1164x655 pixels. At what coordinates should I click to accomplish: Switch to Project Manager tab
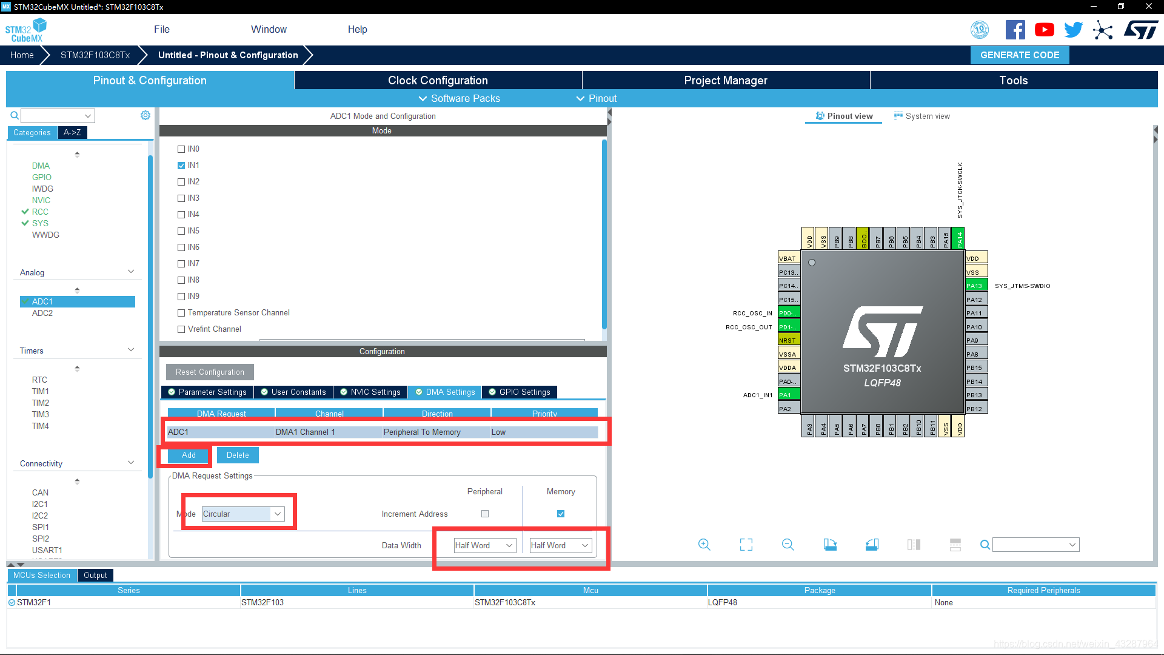[726, 80]
